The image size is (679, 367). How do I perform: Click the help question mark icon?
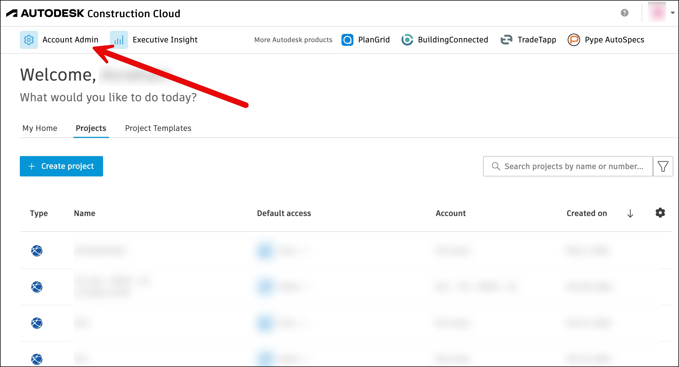(x=625, y=13)
